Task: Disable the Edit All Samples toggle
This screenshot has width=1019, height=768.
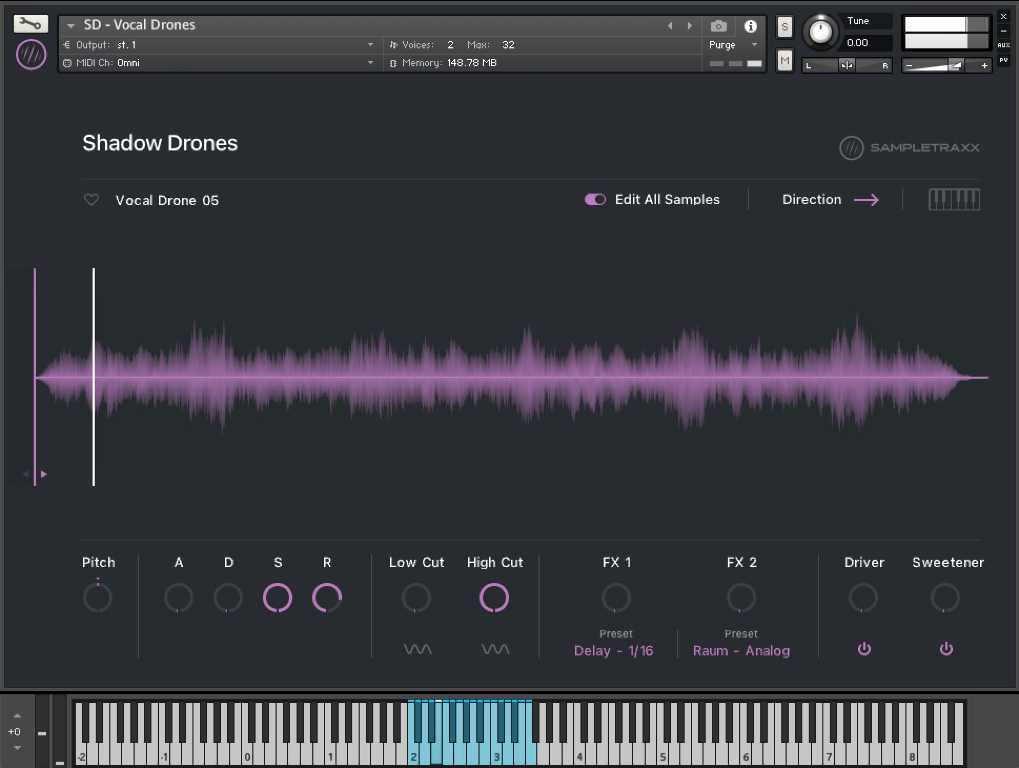Action: [x=595, y=199]
